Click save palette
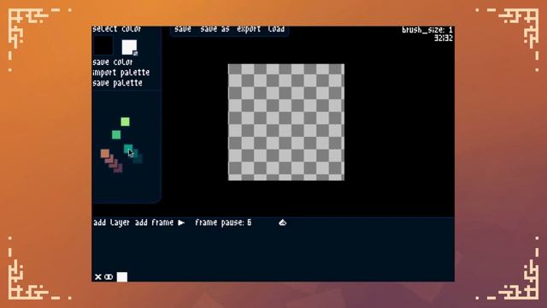This screenshot has width=547, height=308. click(x=118, y=83)
